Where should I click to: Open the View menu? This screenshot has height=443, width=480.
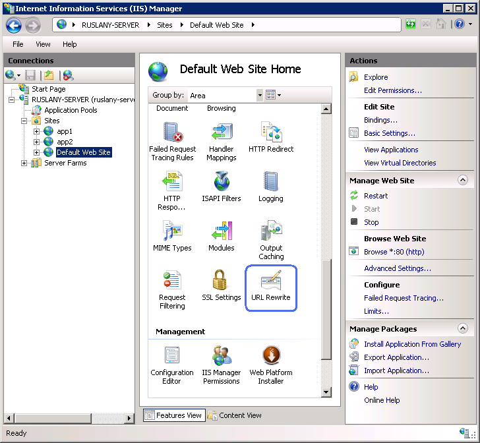(43, 44)
